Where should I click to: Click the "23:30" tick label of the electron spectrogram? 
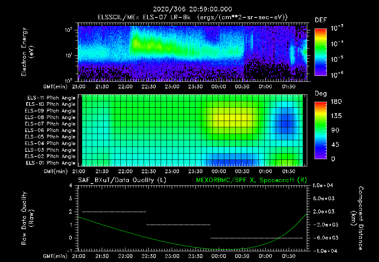[x=195, y=87]
